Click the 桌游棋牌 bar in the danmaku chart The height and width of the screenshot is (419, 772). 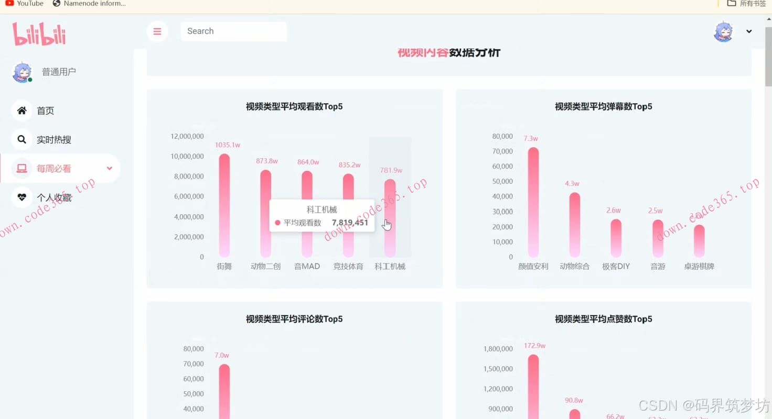click(699, 241)
